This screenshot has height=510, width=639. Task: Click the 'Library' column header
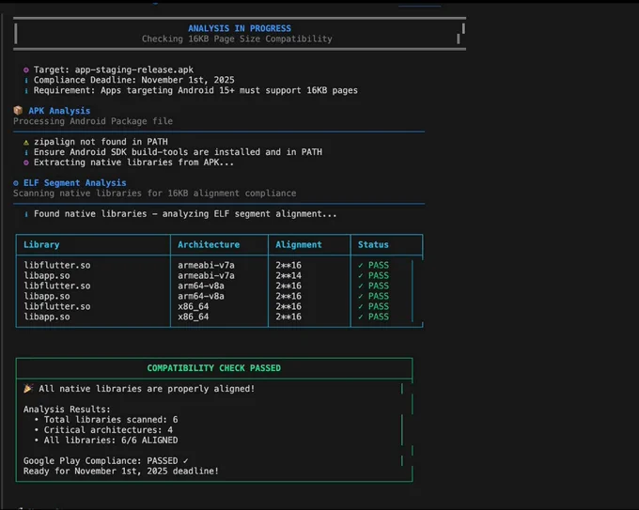[x=41, y=244]
